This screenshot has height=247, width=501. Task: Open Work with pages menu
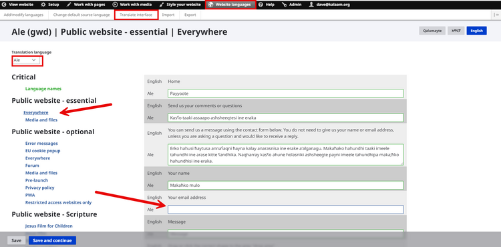(x=86, y=5)
